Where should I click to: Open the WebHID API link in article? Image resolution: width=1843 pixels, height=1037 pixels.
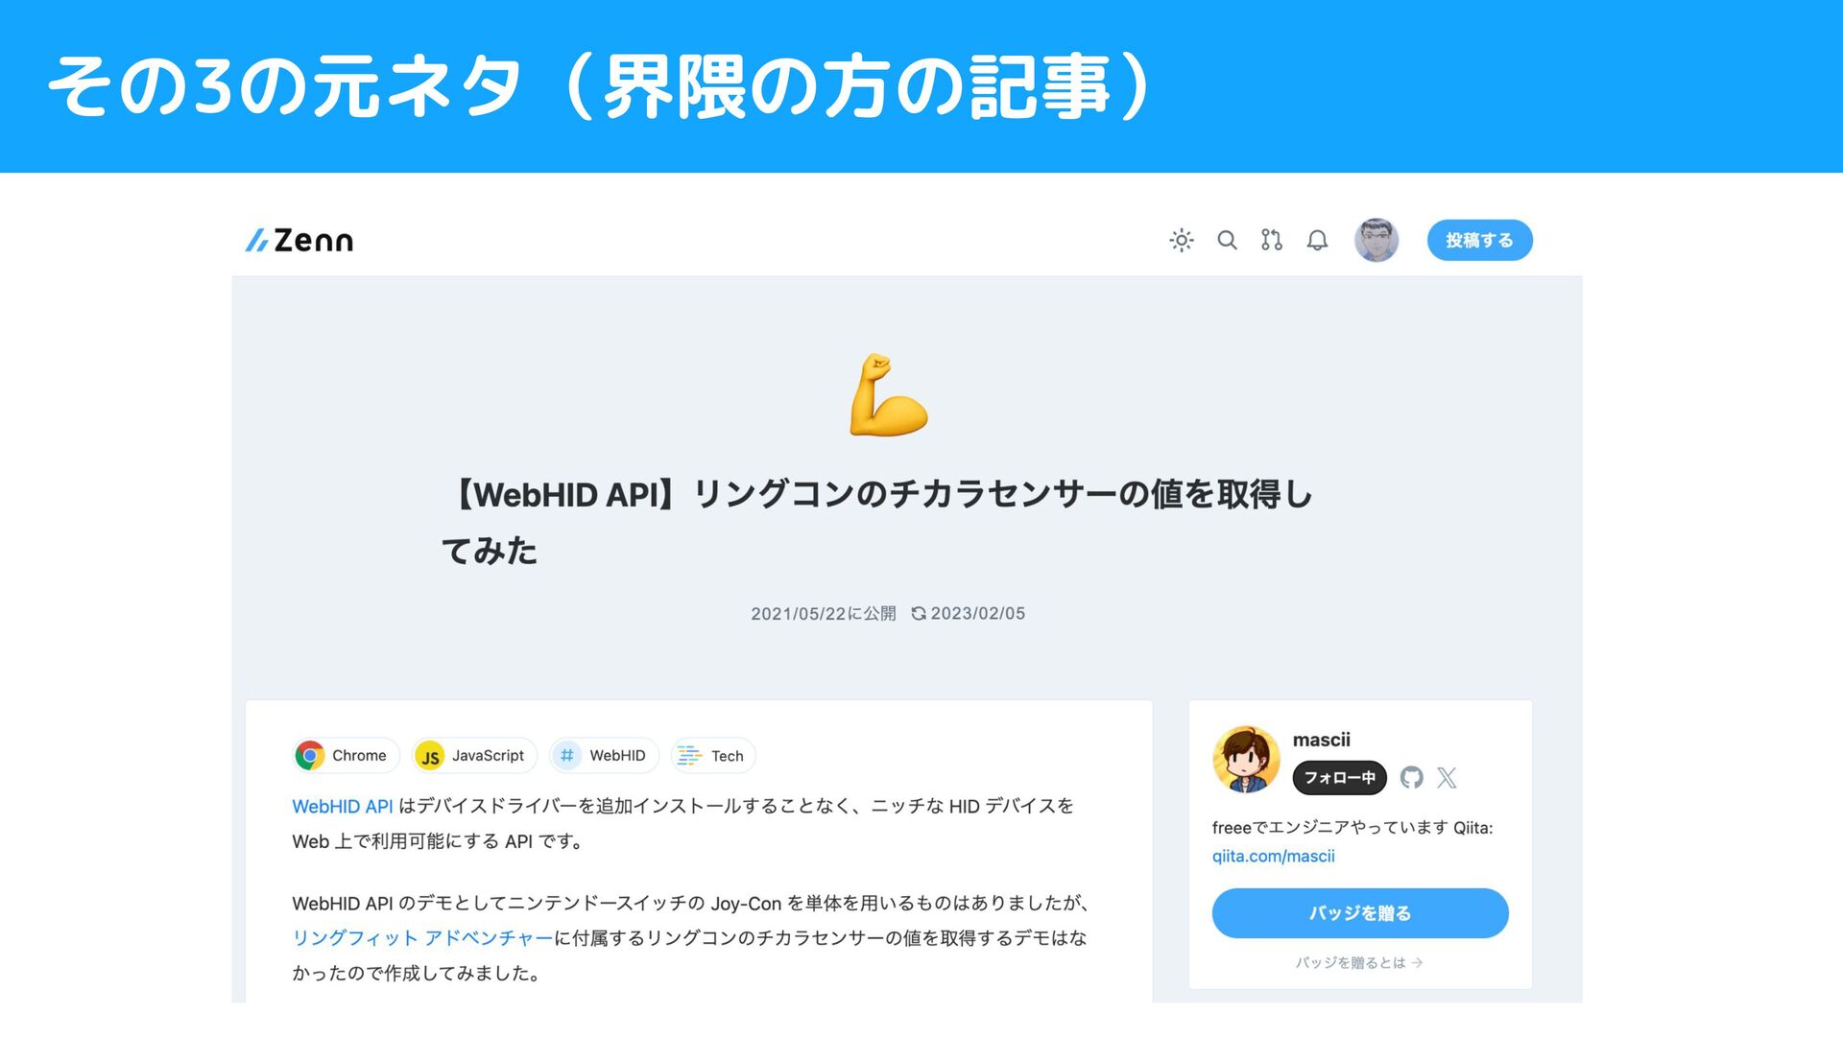(343, 807)
